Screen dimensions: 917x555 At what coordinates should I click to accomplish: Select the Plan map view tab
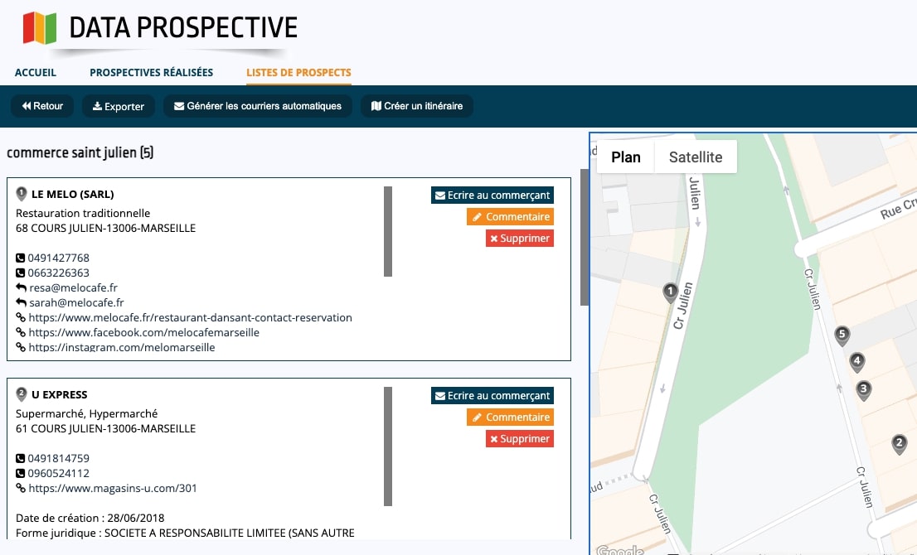(626, 157)
